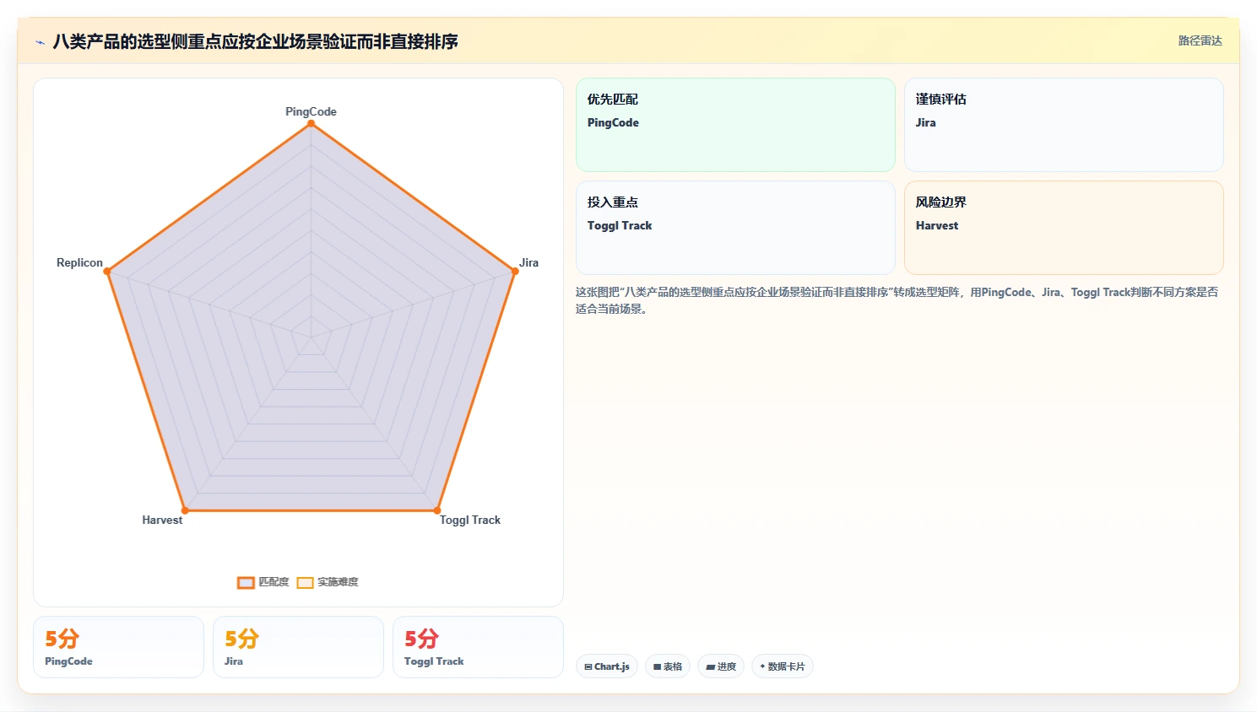Click the Harvest axis label on radar
Image resolution: width=1257 pixels, height=712 pixels.
click(162, 520)
